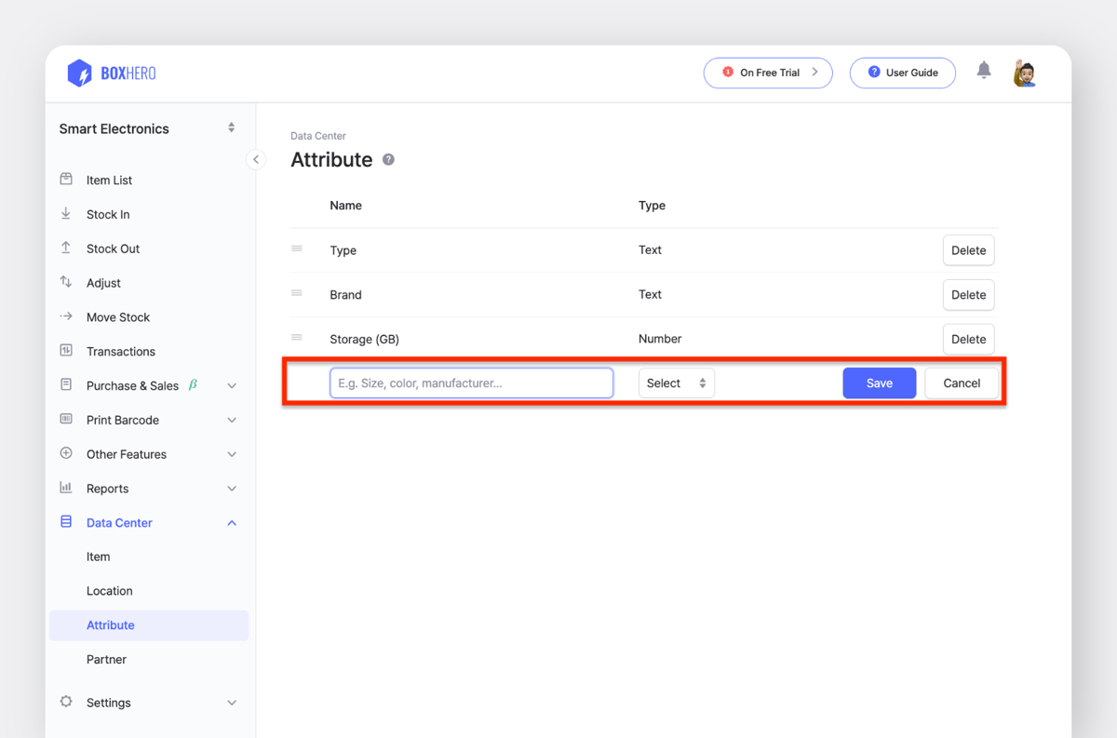Click the drag handle for Type row

point(297,248)
